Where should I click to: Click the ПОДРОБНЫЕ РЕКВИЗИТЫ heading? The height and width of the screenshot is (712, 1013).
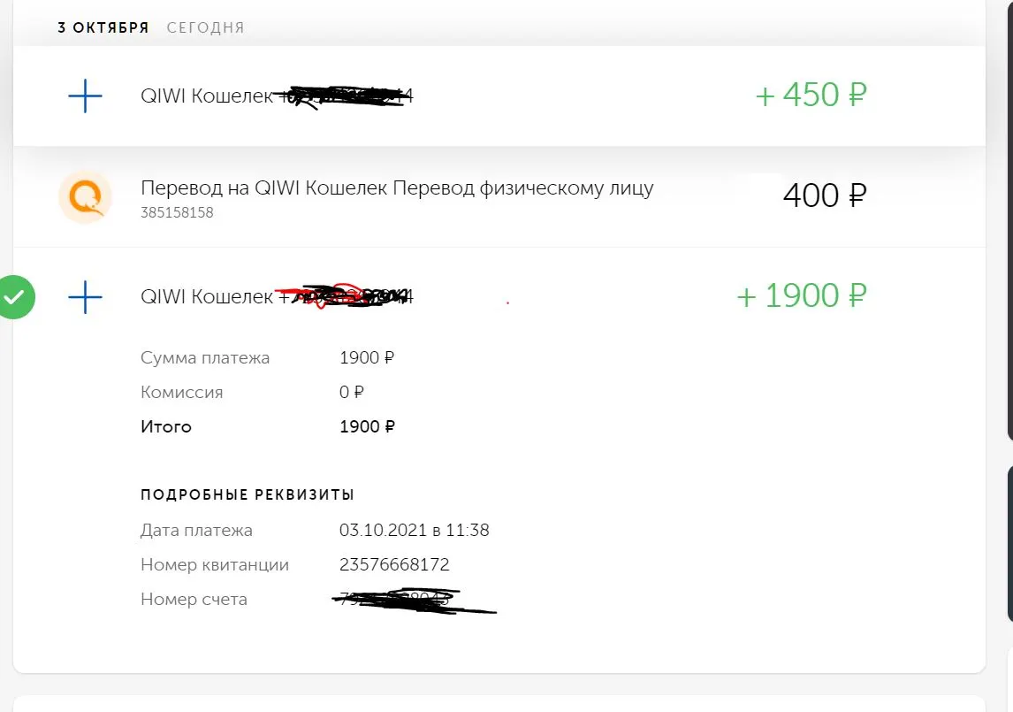[x=248, y=494]
